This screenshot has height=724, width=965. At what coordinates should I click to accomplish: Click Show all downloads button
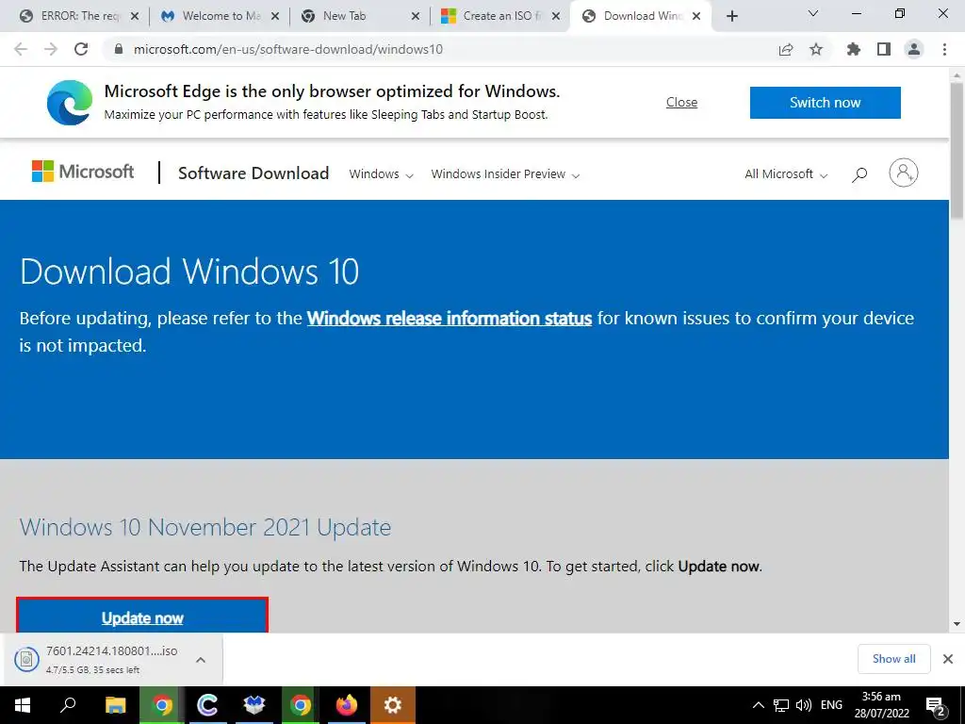click(x=894, y=659)
